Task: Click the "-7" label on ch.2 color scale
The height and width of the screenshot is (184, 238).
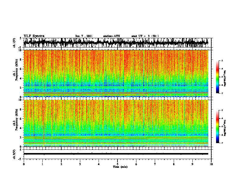Action: click(222, 143)
